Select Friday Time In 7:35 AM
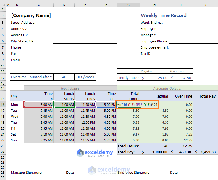 click(39, 128)
